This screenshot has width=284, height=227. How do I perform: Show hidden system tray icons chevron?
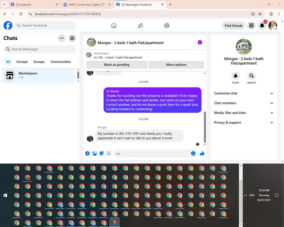tap(245, 195)
